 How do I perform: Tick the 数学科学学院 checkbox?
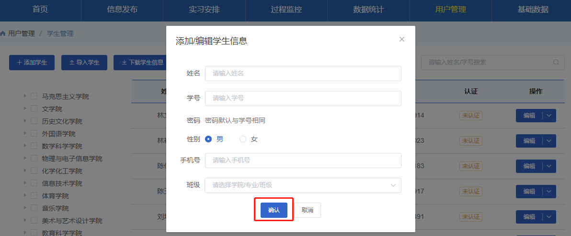coord(34,146)
